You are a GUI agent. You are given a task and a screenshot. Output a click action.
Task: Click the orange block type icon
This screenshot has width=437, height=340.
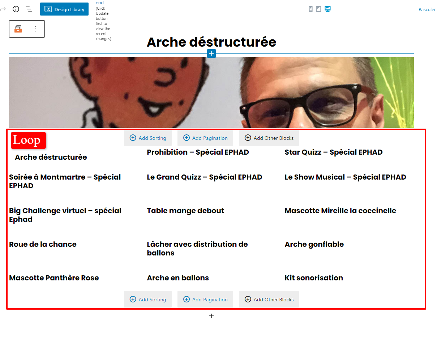tap(18, 29)
